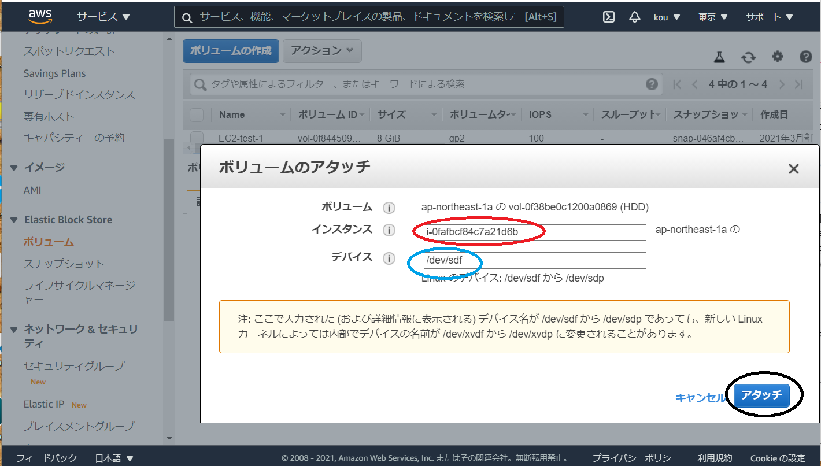This screenshot has width=821, height=466.
Task: Click the experiments flask icon above the table
Action: pos(719,57)
